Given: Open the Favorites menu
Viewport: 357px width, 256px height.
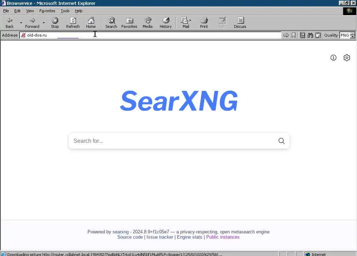Looking at the screenshot, I should tap(47, 11).
